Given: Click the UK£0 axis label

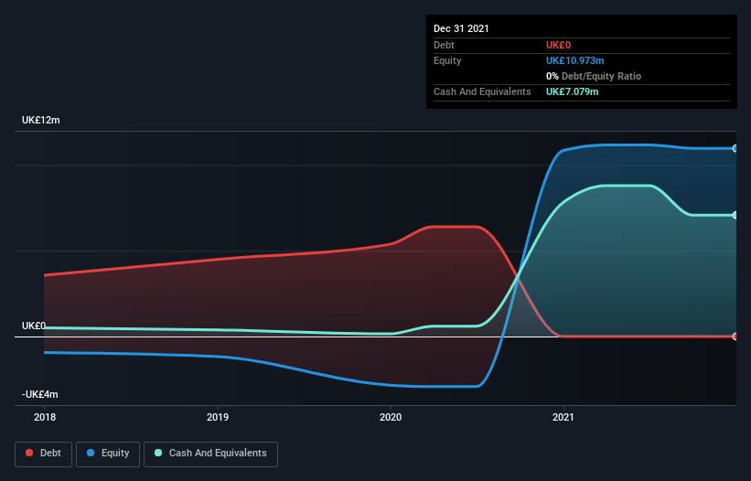Looking at the screenshot, I should (x=34, y=326).
